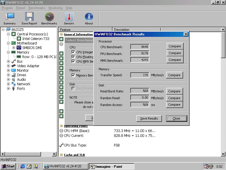Viewport: 226px width, 170px height.
Task: Launch Benchmarks from the toolbar gauge icon
Action: (x=49, y=19)
